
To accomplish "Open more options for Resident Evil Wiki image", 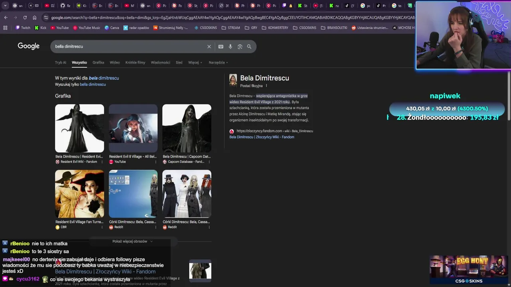I will point(102,162).
